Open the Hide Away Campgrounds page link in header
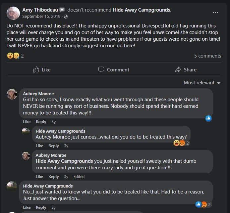Viewport: 230px width, 213px height. pos(142,10)
